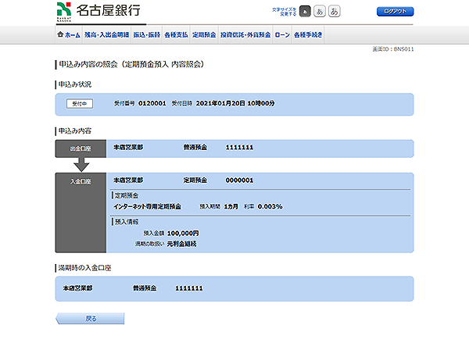Select the text インターネット専用定期預金

147,206
